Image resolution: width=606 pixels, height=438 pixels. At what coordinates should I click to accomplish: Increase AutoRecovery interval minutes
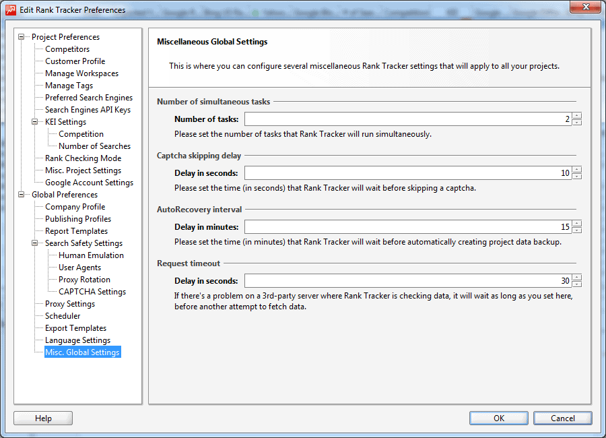577,223
